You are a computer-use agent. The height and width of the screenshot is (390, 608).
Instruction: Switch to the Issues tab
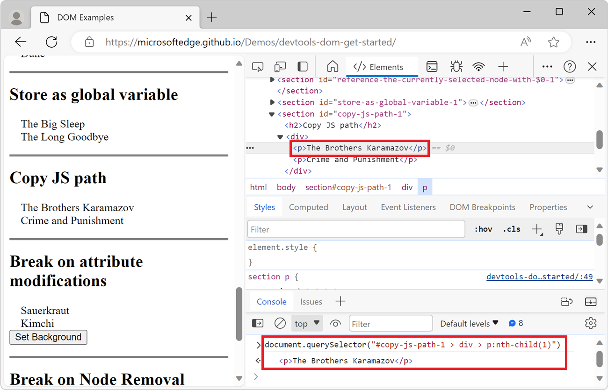(x=311, y=301)
